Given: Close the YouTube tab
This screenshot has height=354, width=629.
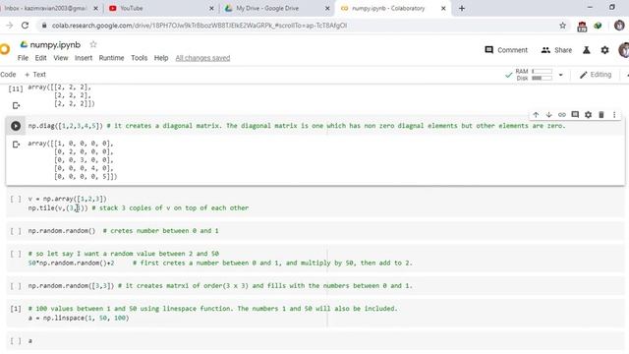Looking at the screenshot, I should pyautogui.click(x=212, y=8).
